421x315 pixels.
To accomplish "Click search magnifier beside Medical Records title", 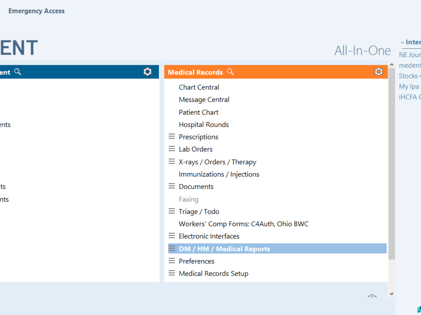I will pos(230,72).
